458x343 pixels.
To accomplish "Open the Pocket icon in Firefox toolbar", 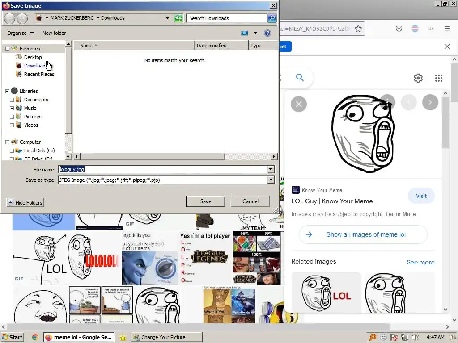I will click(399, 29).
